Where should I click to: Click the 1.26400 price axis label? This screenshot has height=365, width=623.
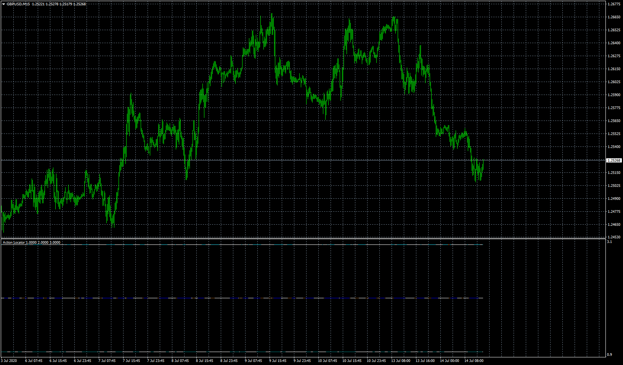(614, 43)
